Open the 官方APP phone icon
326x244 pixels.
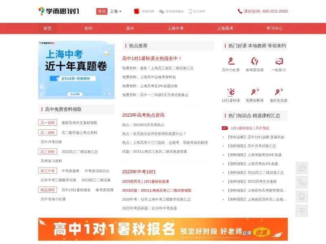pos(190,11)
